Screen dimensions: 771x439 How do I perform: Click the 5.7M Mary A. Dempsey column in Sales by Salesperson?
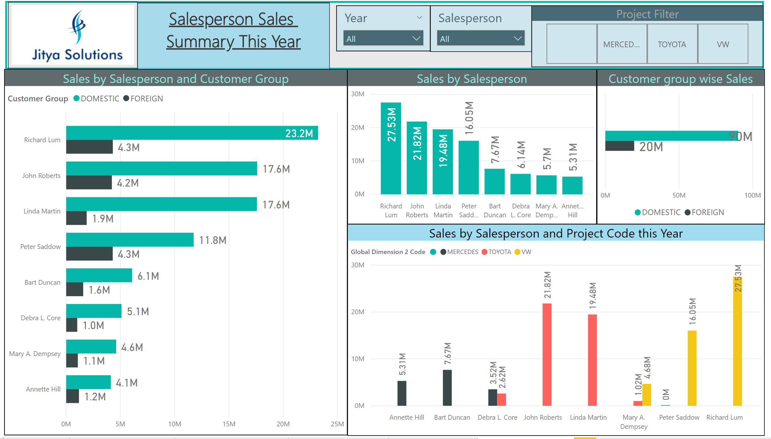point(547,185)
